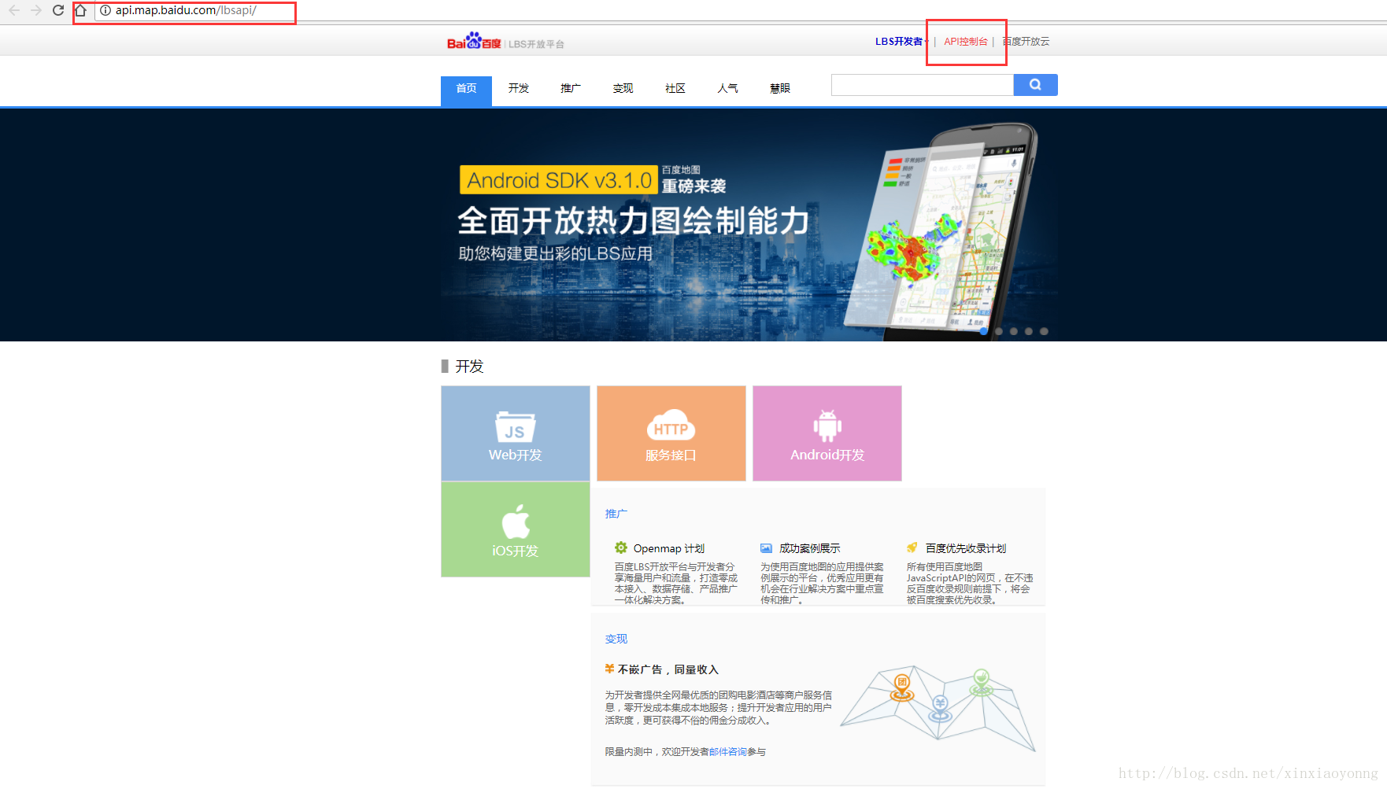Image resolution: width=1387 pixels, height=789 pixels.
Task: Click the phone heatmap image in banner
Action: 941,231
